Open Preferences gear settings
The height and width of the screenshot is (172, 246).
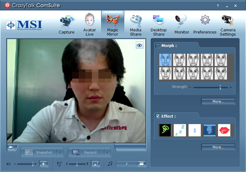[x=205, y=25]
